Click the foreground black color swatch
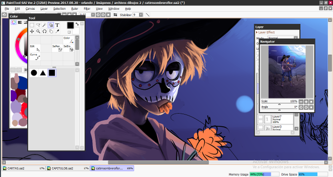333x177 pixels. pyautogui.click(x=71, y=25)
